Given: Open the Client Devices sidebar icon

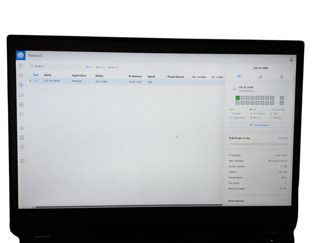Looking at the screenshot, I should click(x=21, y=95).
